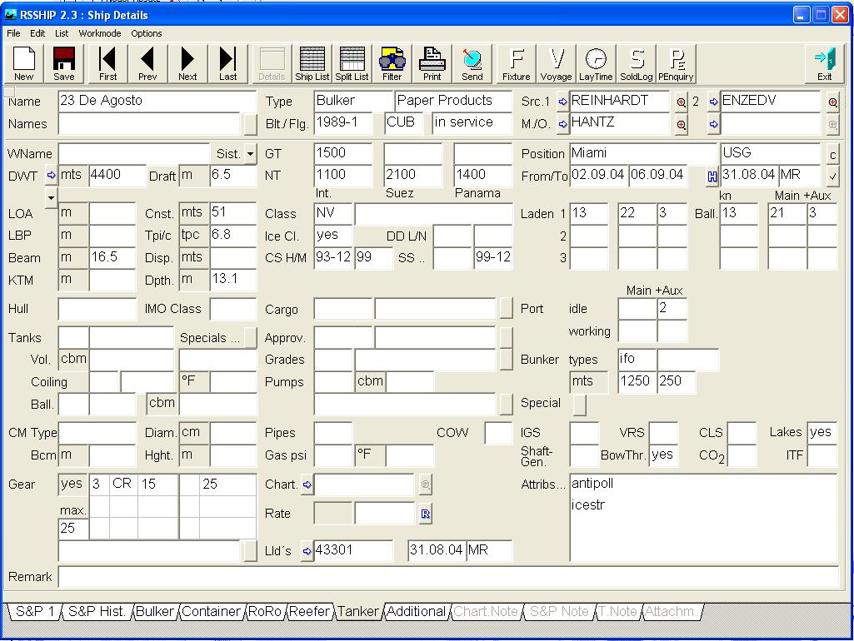
Task: Save the current ship details
Action: click(x=63, y=63)
